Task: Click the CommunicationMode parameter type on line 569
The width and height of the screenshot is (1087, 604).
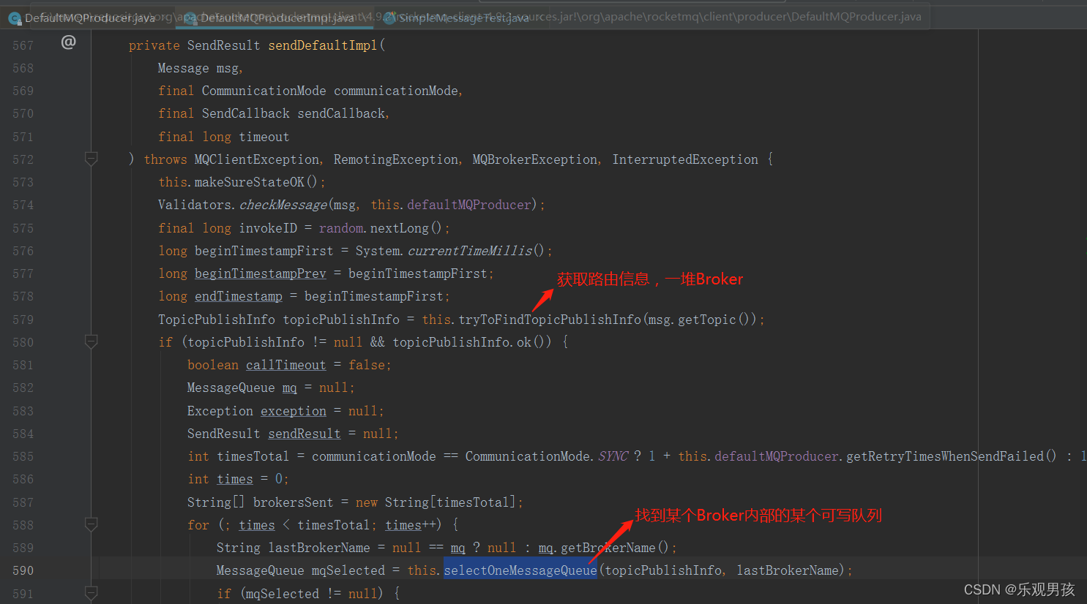Action: click(264, 91)
